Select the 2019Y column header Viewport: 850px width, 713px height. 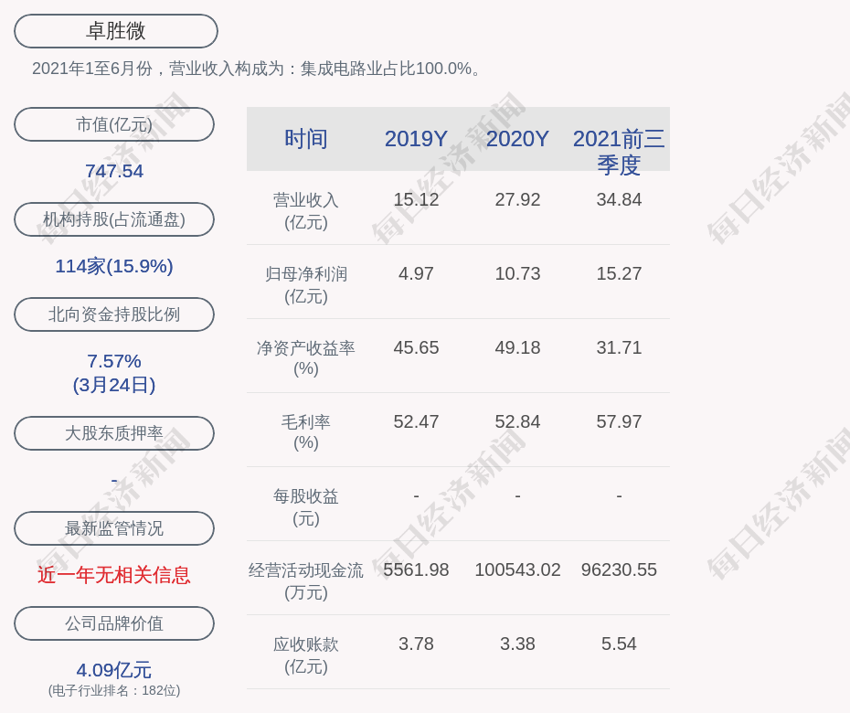[x=416, y=139]
